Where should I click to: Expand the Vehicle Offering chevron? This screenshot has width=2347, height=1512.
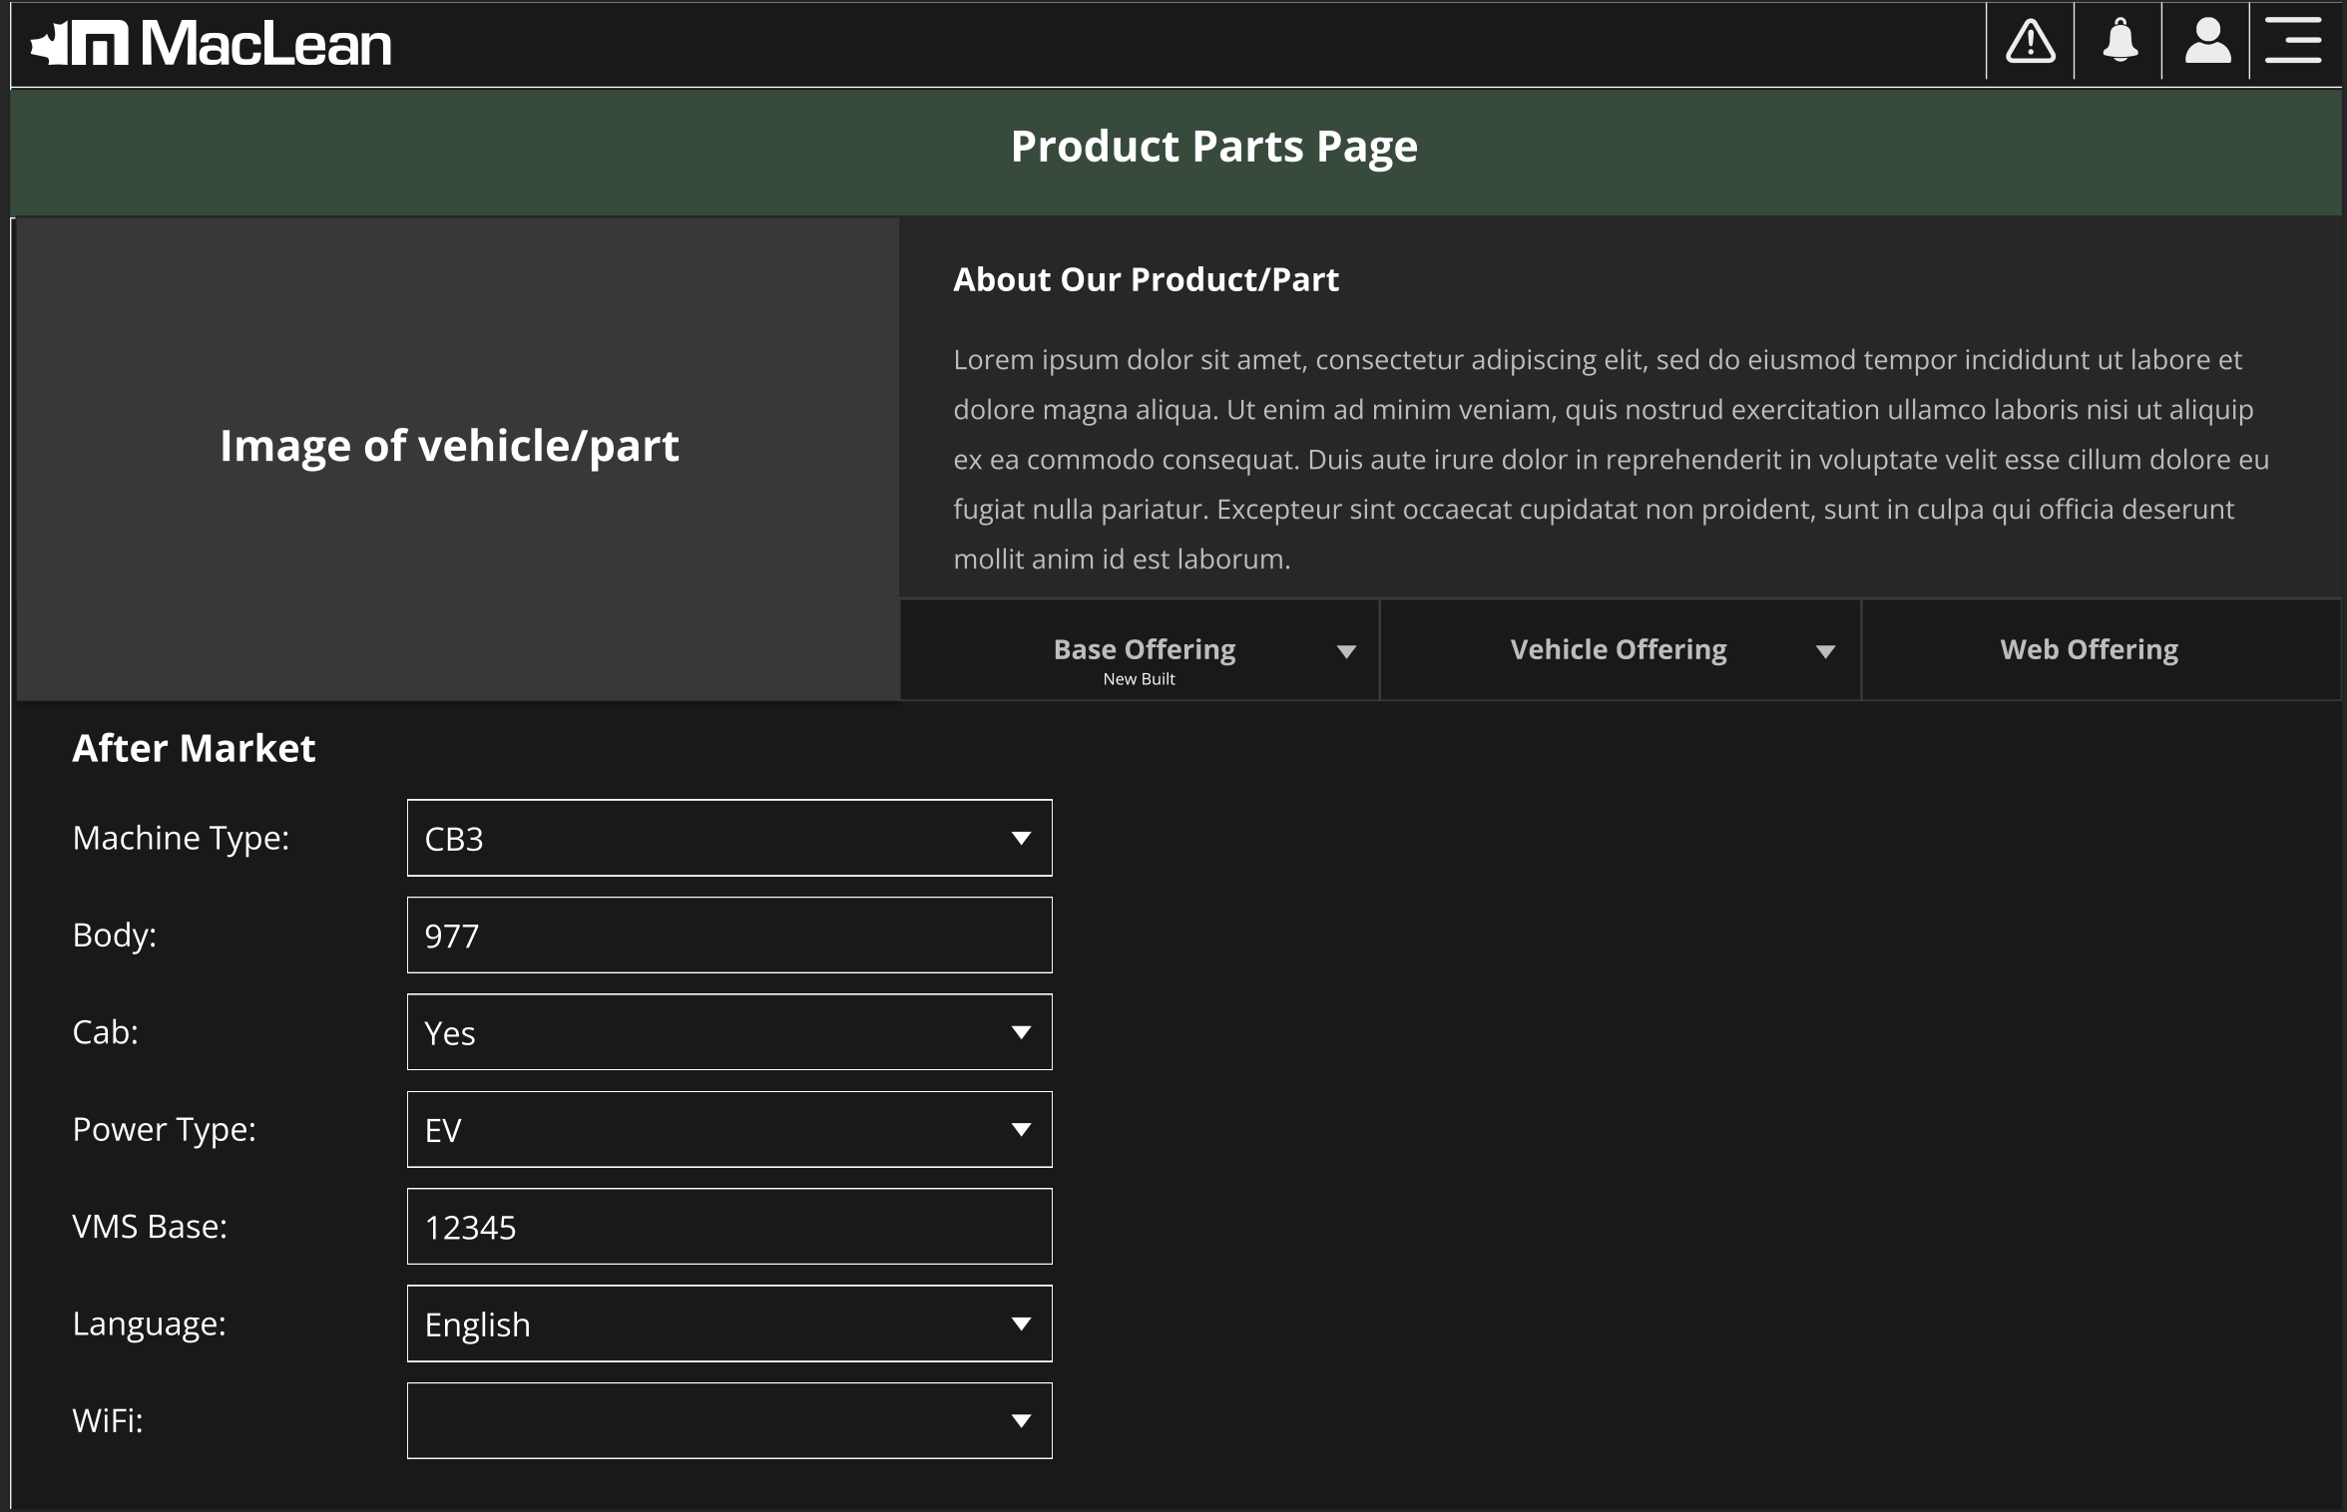(x=1825, y=649)
